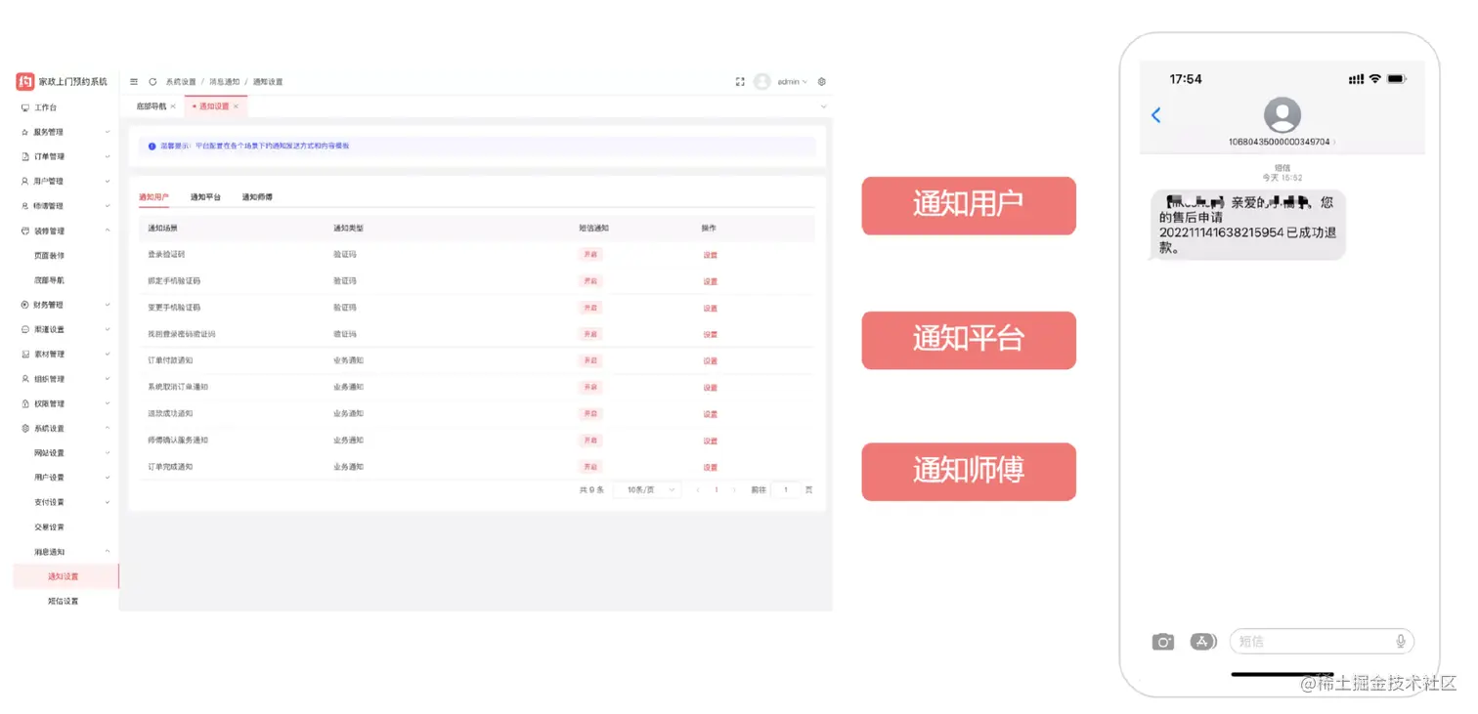Screen dimensions: 1478x714
Task: Tap the camera icon in phone messages
Action: tap(1162, 642)
